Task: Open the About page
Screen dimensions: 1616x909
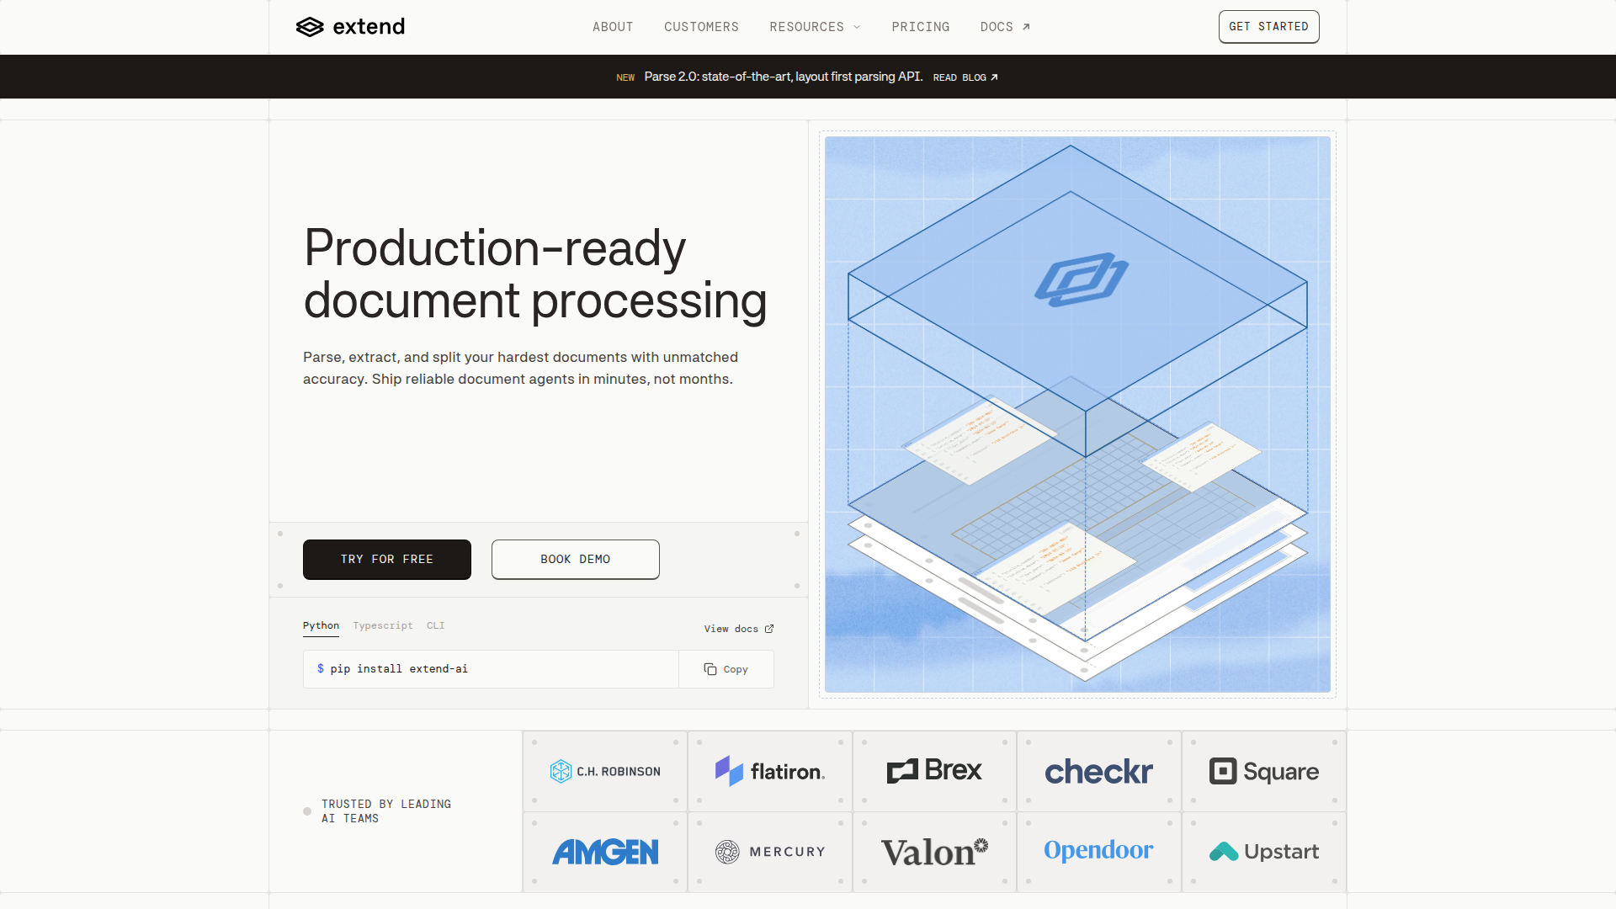Action: pos(613,27)
